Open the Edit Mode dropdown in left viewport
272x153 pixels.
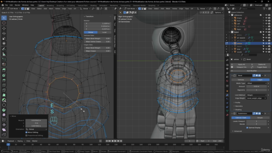click(14, 8)
